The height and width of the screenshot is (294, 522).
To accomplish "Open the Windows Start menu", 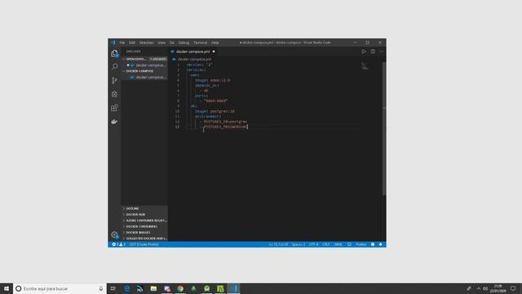I will click(x=7, y=288).
